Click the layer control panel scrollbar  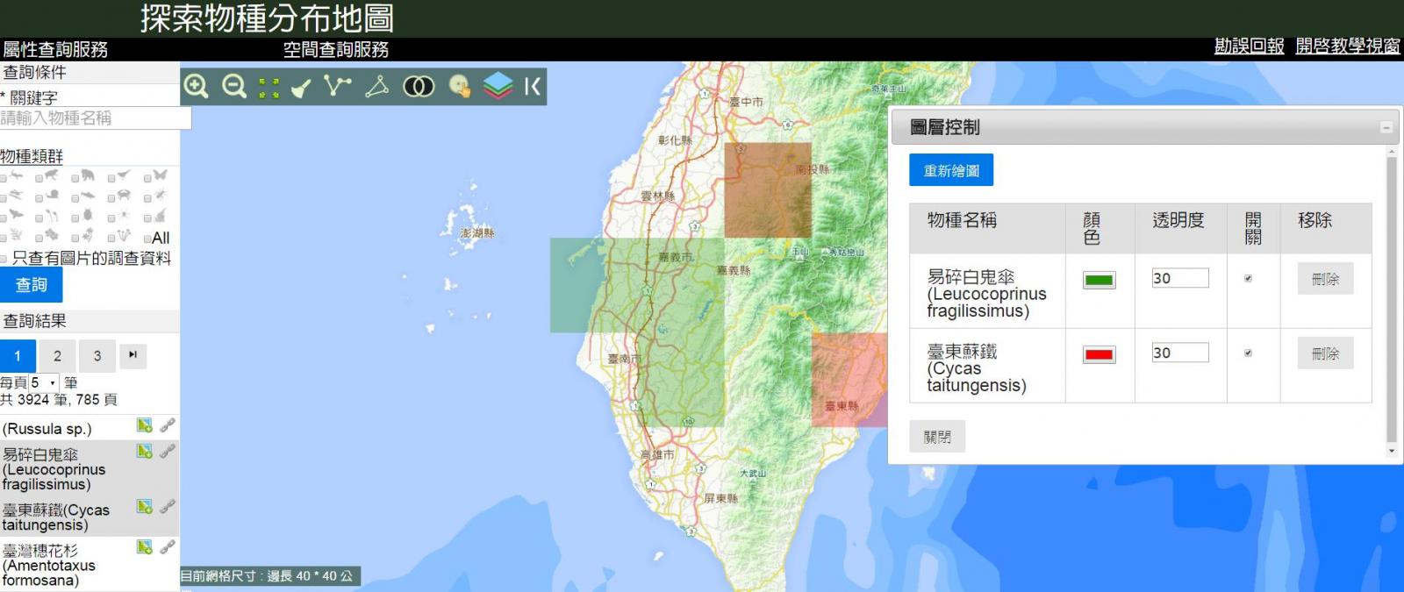coord(1392,298)
